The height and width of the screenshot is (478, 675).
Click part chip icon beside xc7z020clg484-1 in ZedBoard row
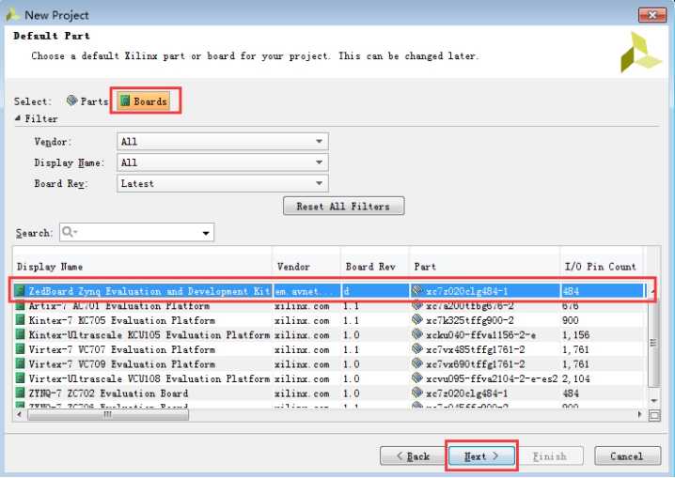tap(417, 290)
